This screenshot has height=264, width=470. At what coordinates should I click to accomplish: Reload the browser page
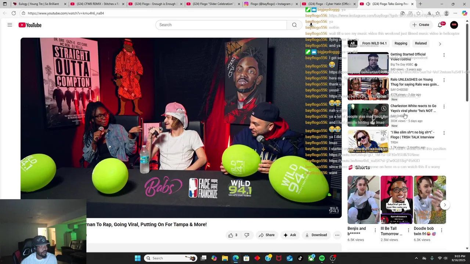pos(14,13)
